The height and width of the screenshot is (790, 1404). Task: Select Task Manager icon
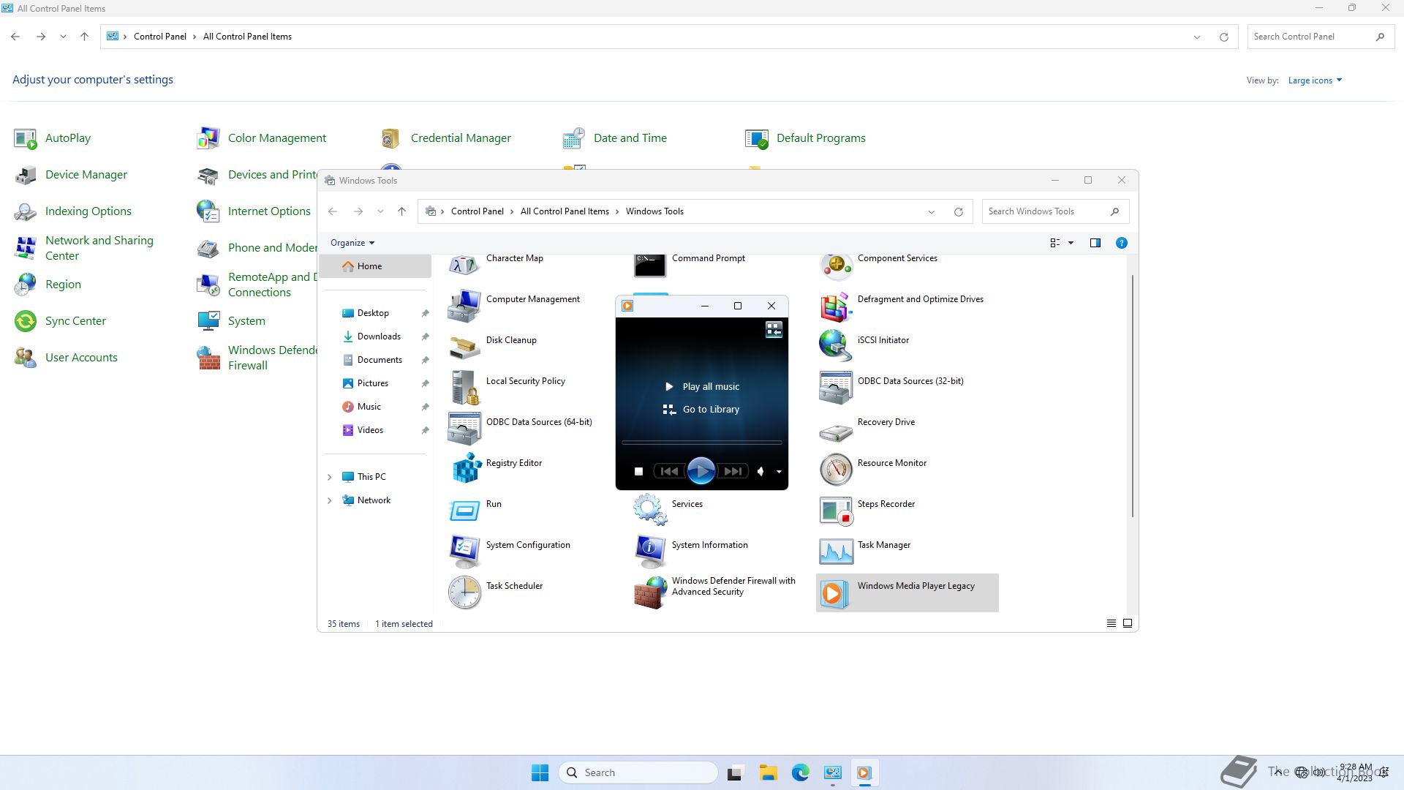836,552
